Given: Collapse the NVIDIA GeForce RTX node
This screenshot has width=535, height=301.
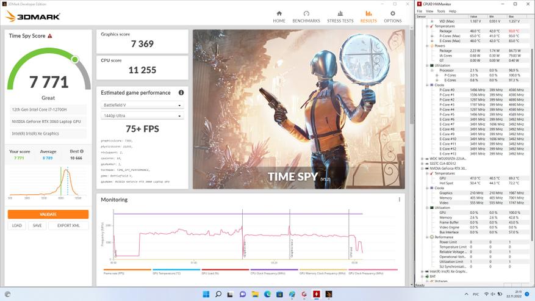Looking at the screenshot, I should [422, 169].
